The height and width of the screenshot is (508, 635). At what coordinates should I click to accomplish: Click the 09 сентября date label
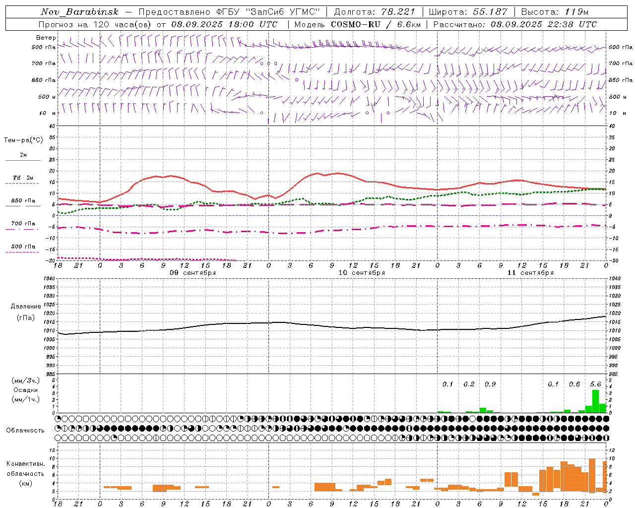pos(193,273)
